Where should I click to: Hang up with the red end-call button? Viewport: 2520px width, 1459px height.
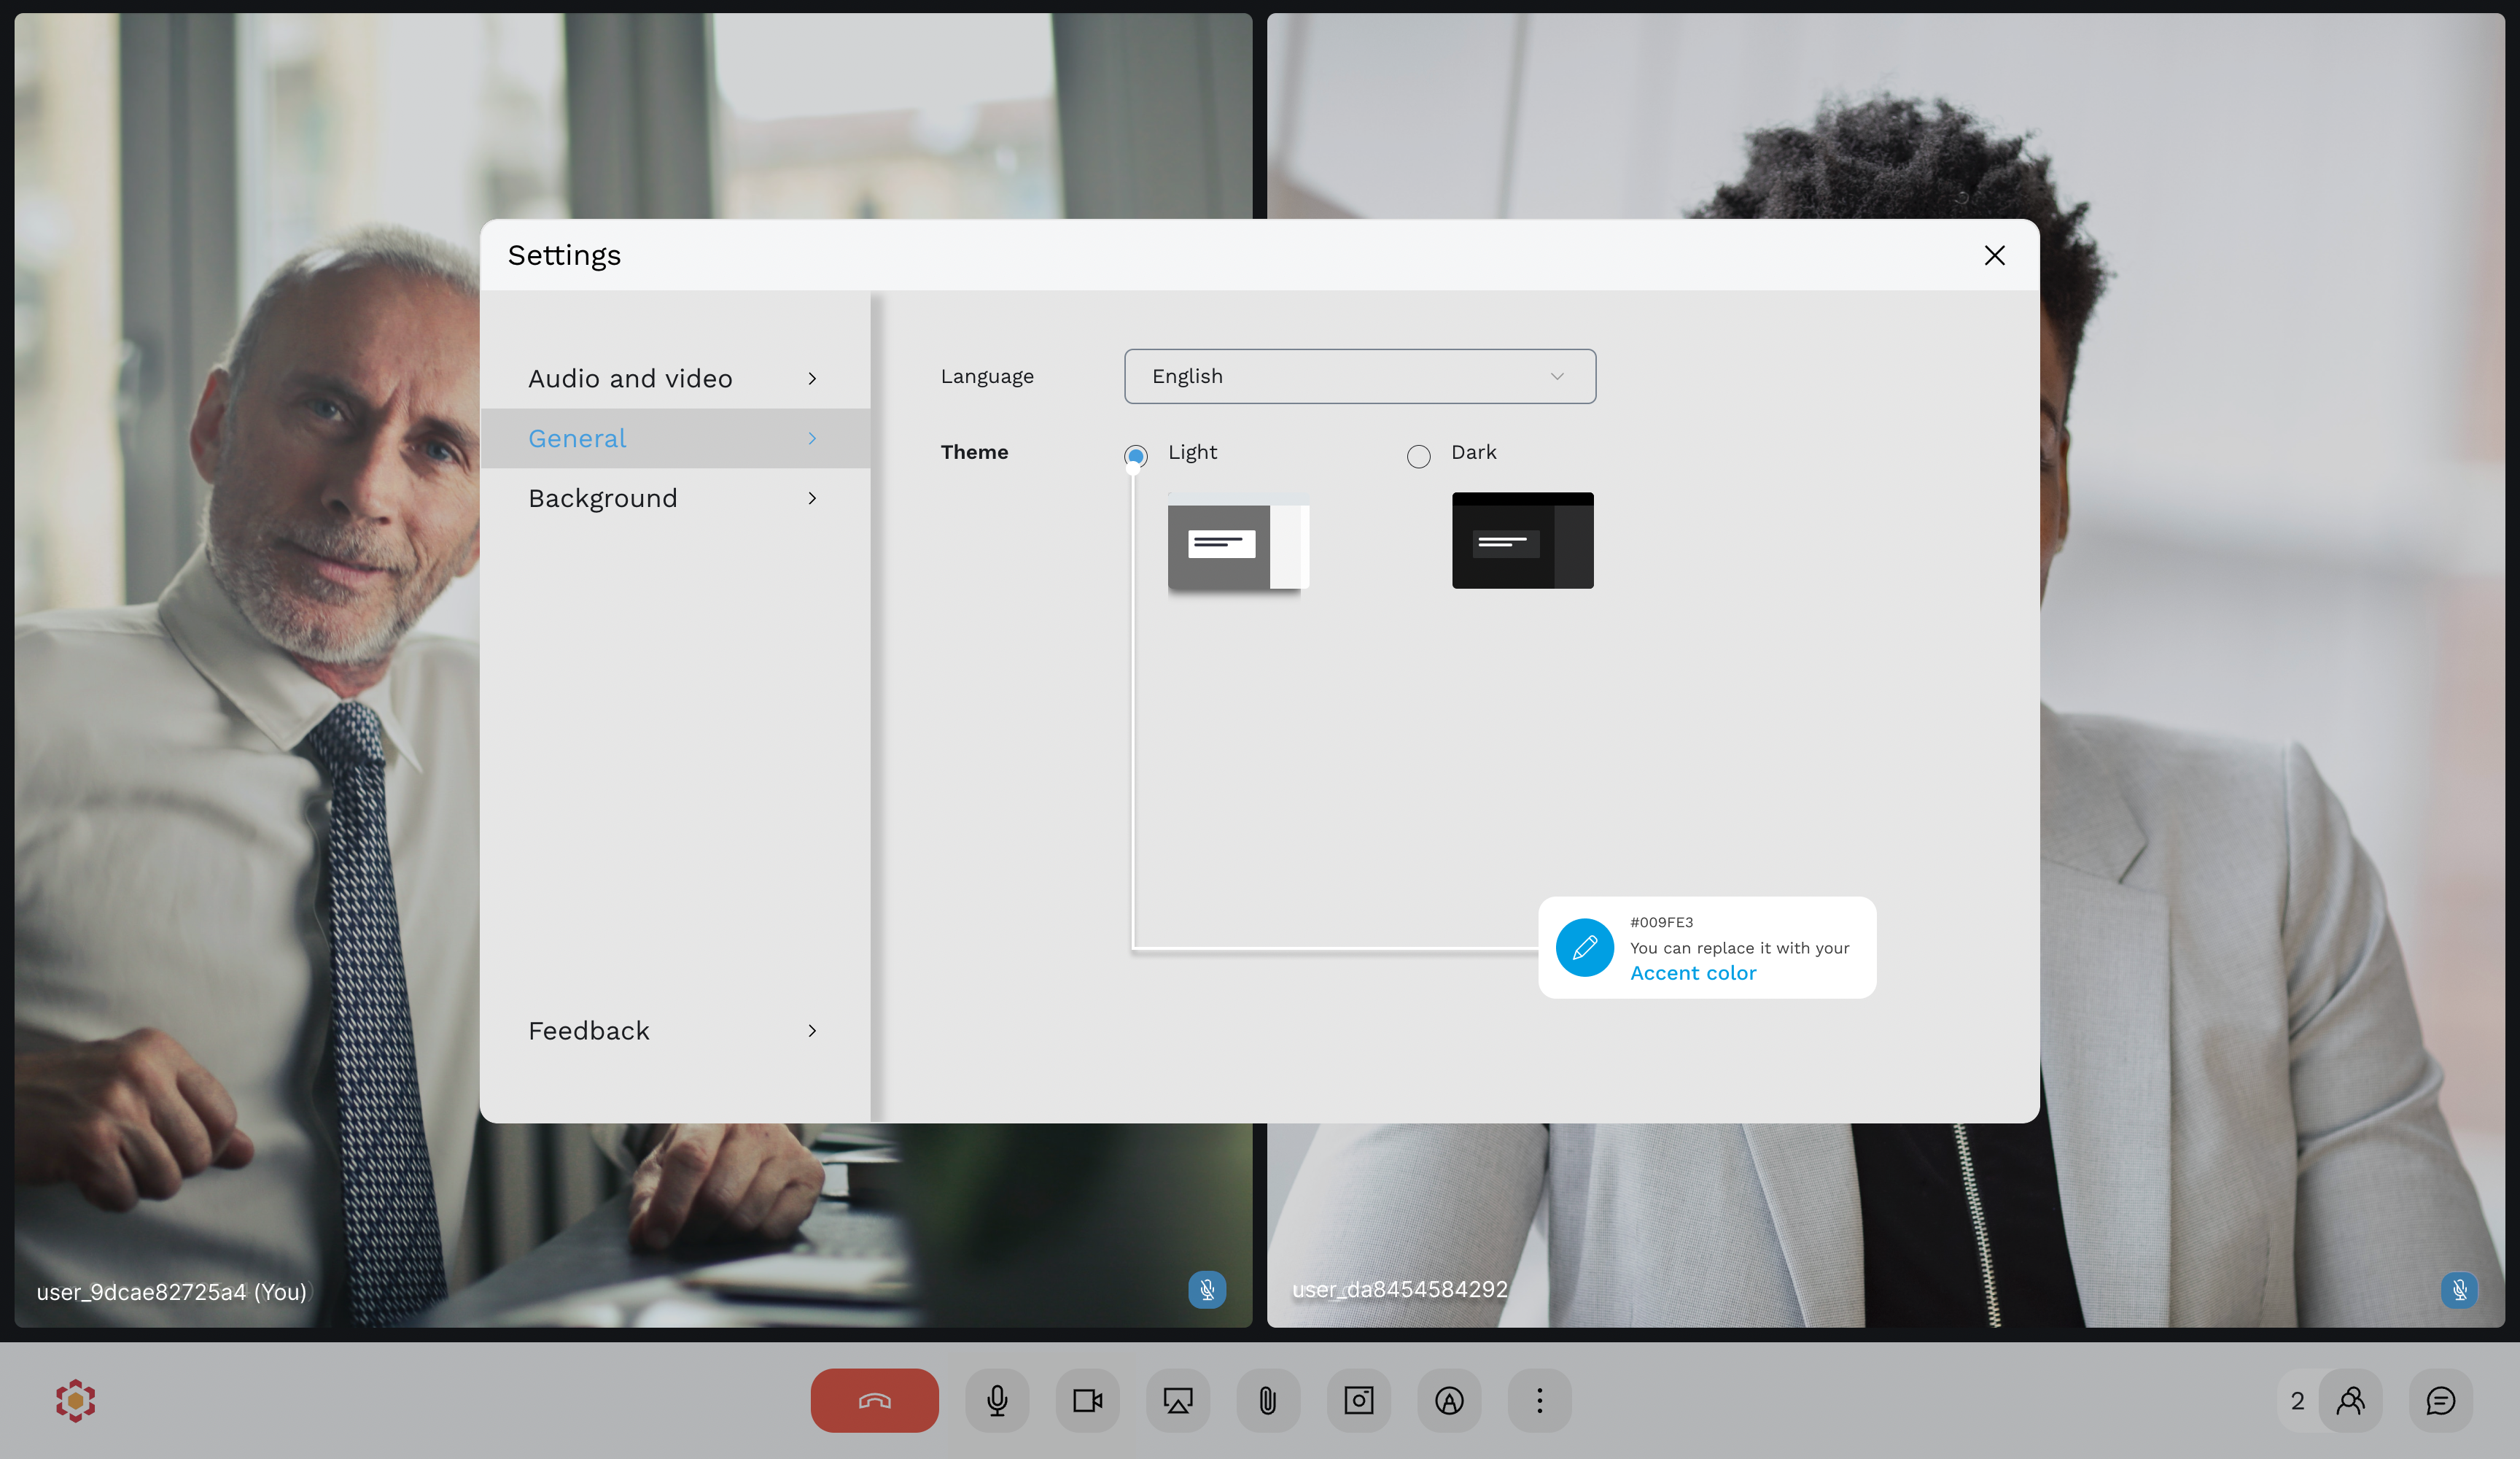tap(874, 1400)
